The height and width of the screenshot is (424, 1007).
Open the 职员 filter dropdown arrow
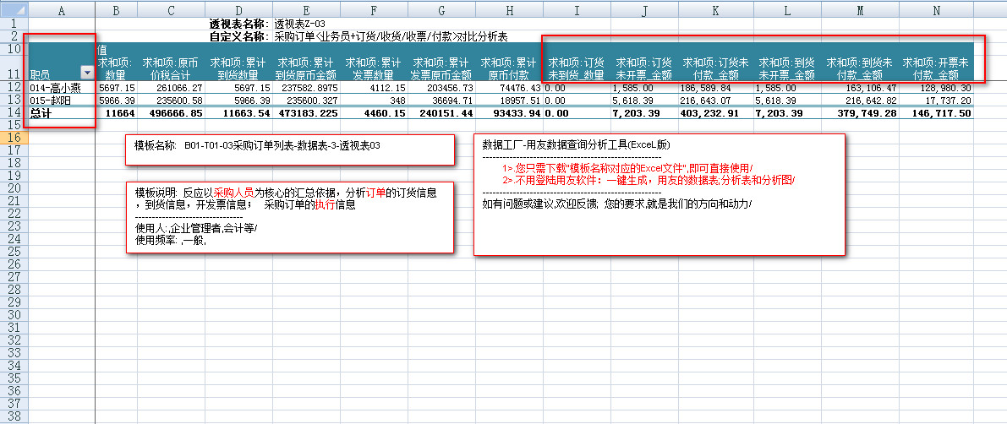86,73
